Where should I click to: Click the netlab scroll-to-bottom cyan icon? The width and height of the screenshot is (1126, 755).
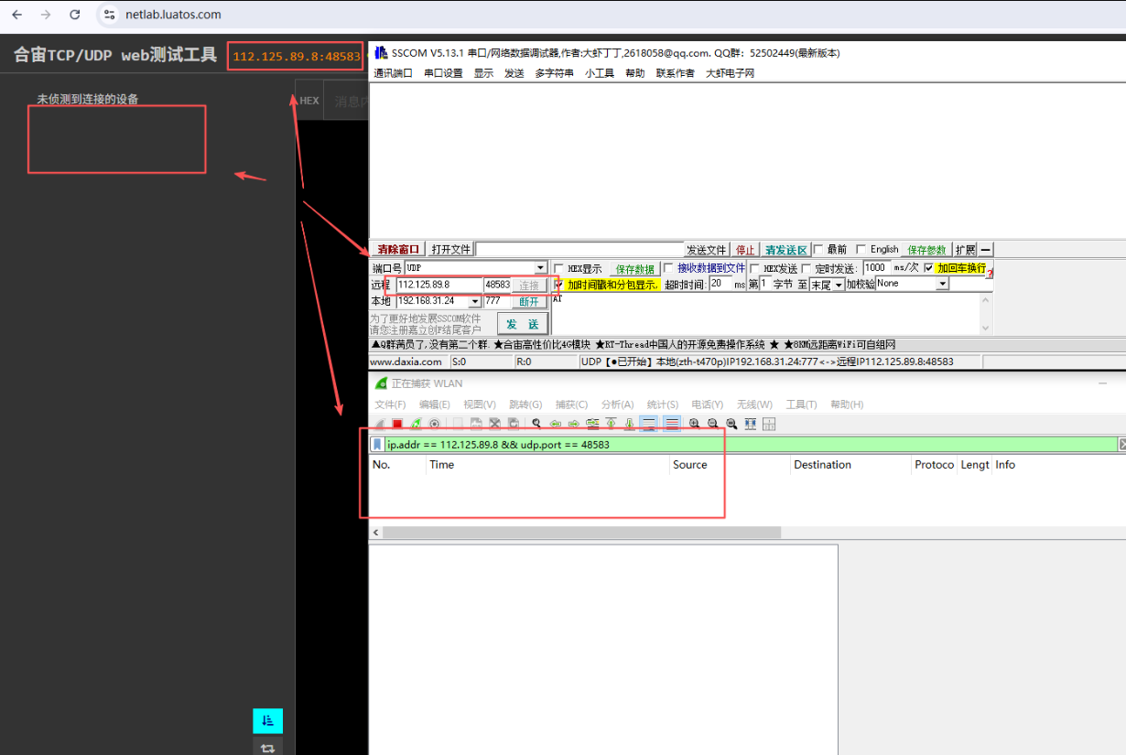pyautogui.click(x=268, y=721)
